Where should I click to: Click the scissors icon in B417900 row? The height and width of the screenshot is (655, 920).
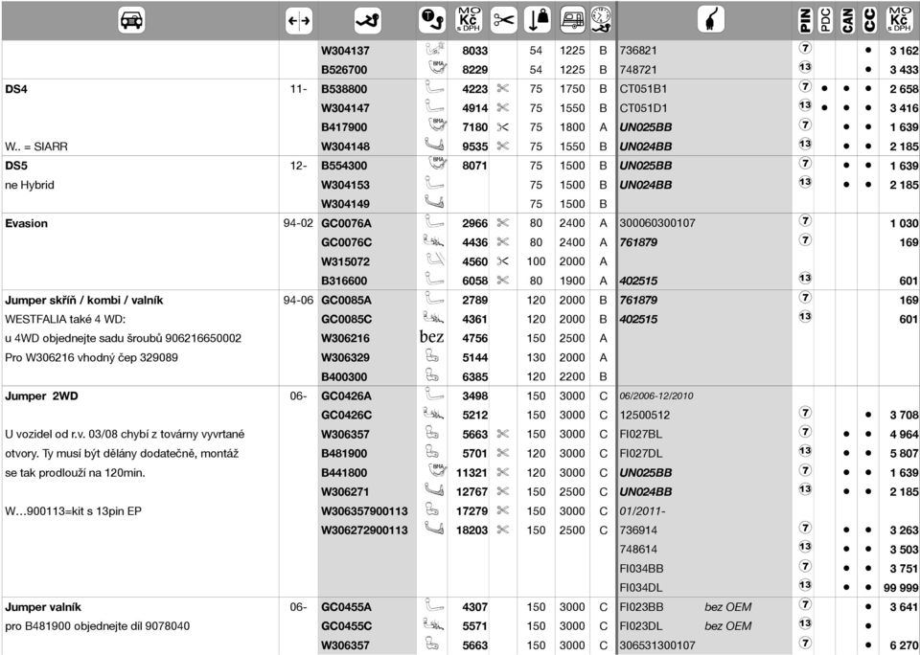coord(503,126)
